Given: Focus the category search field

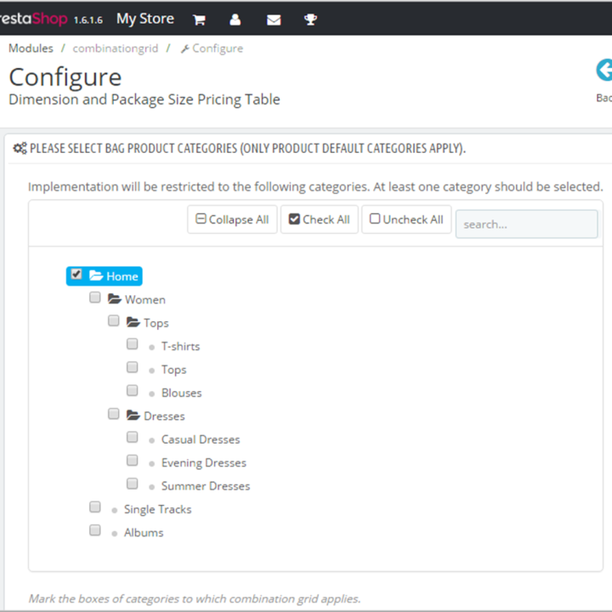Looking at the screenshot, I should (x=526, y=224).
